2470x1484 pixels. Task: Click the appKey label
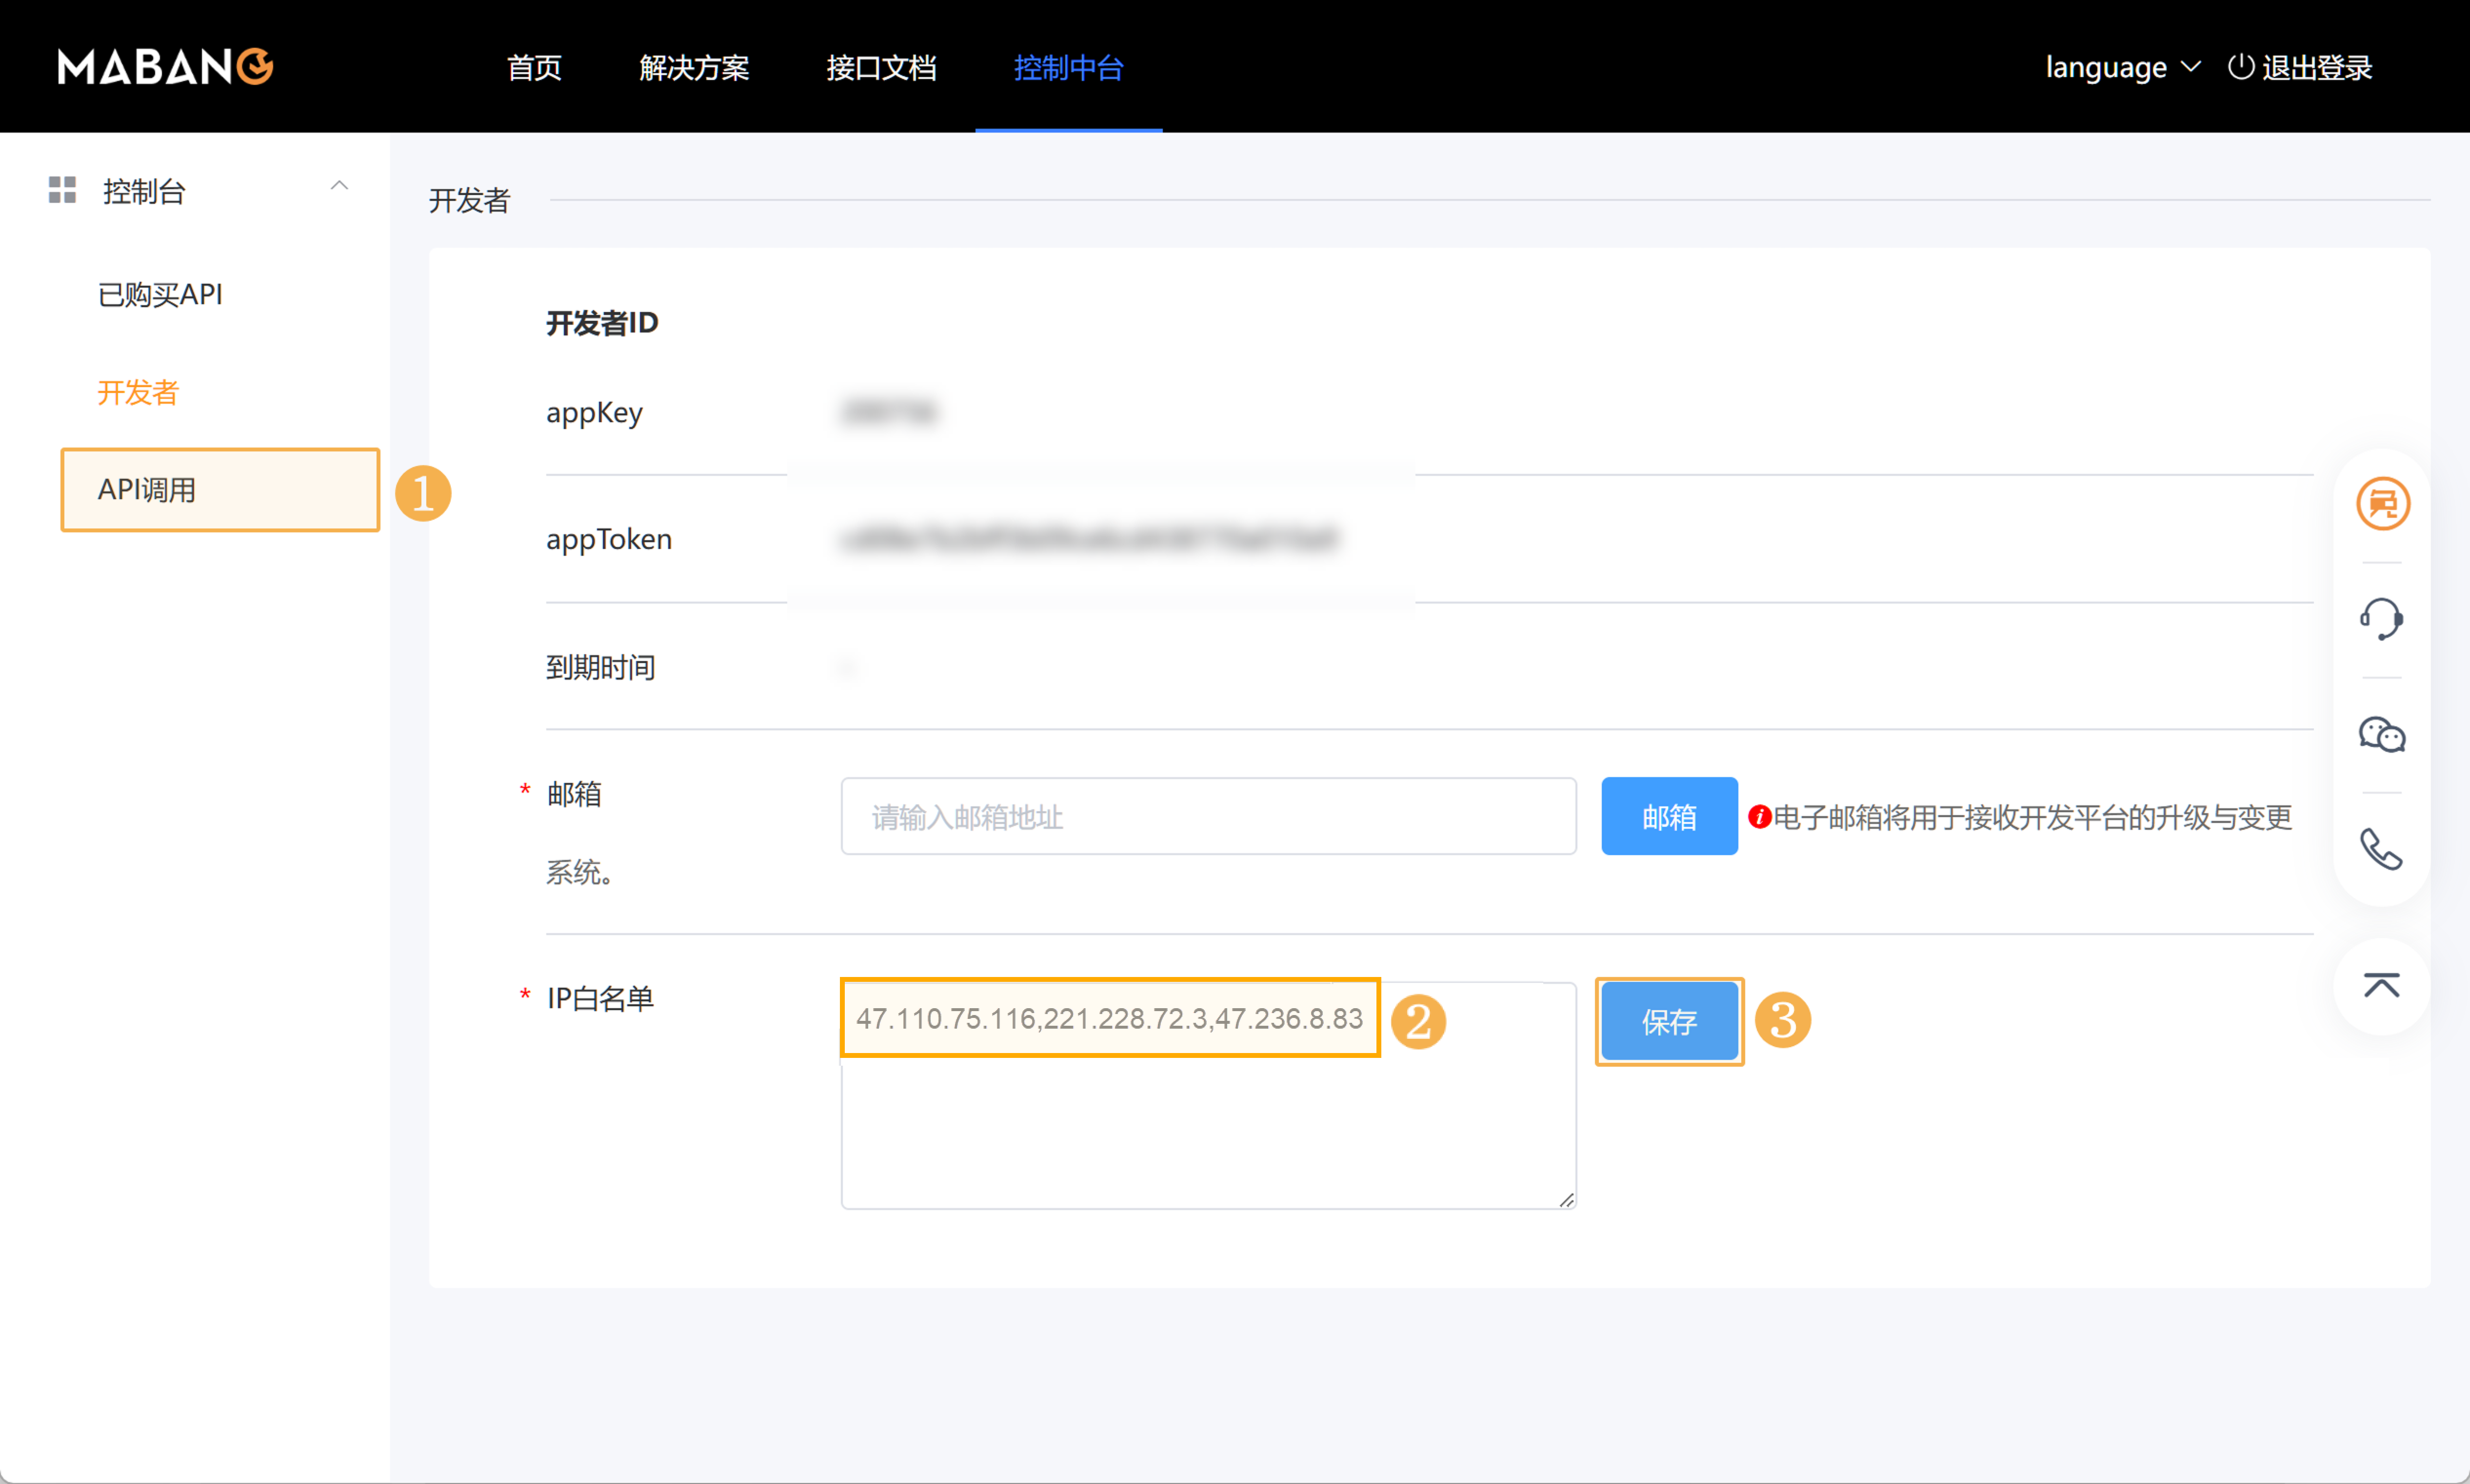(594, 412)
